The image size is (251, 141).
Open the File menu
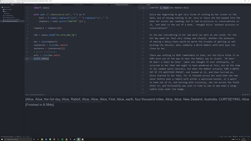coord(1,3)
